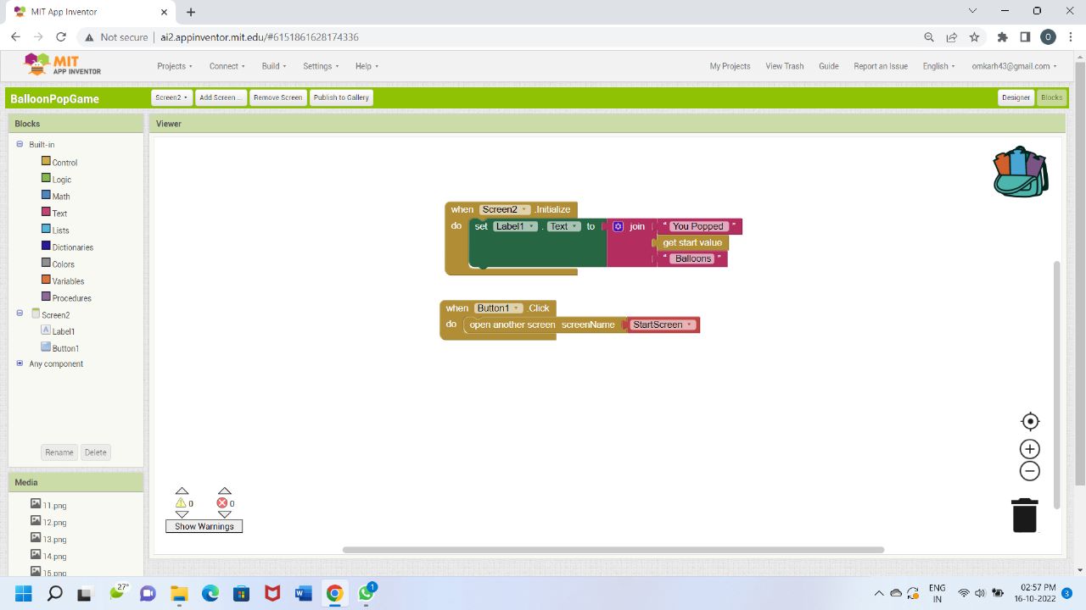This screenshot has width=1086, height=610.
Task: Expand the Any component section
Action: 20,363
